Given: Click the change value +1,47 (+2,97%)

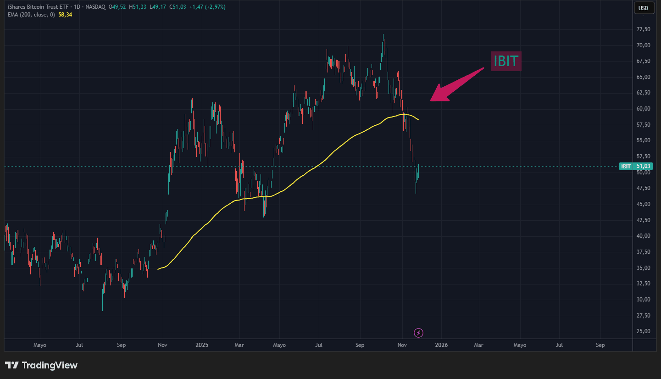Looking at the screenshot, I should (x=207, y=7).
